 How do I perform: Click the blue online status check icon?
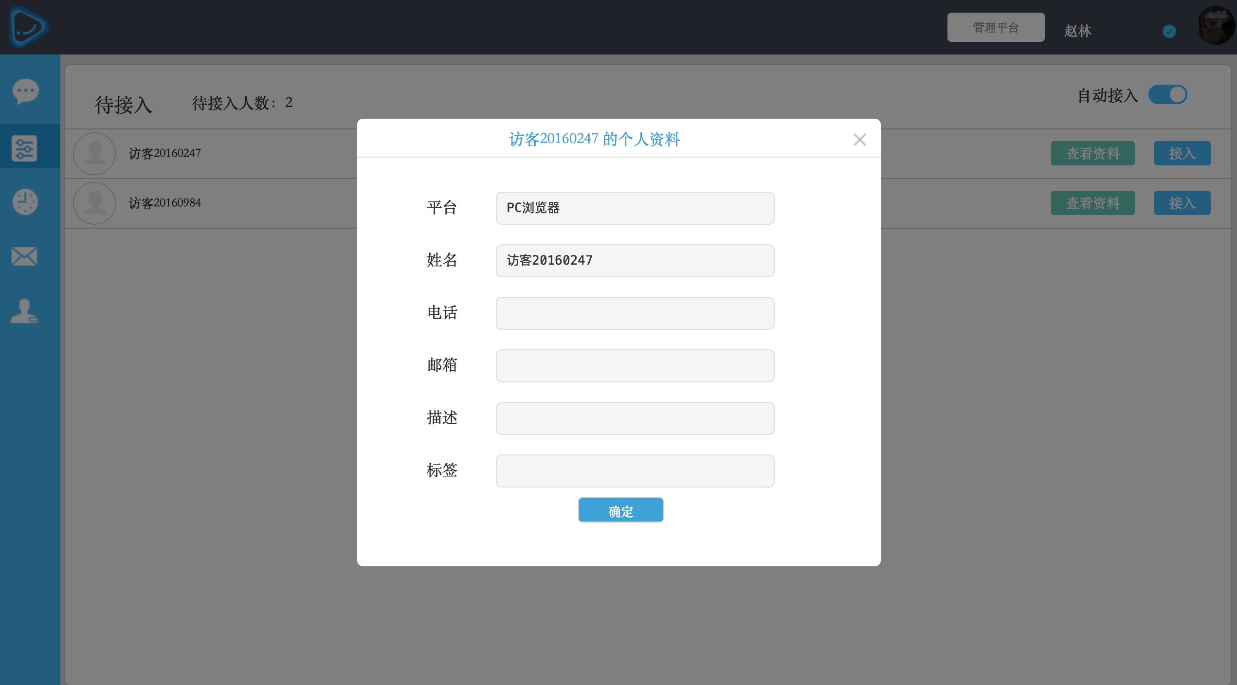coord(1169,31)
